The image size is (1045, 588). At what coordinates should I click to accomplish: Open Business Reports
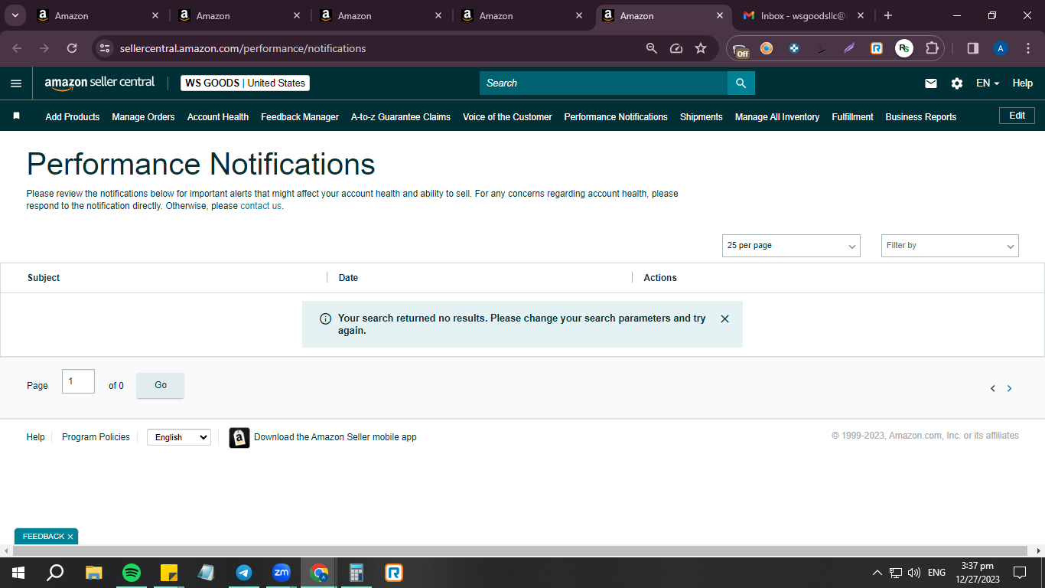pyautogui.click(x=921, y=117)
